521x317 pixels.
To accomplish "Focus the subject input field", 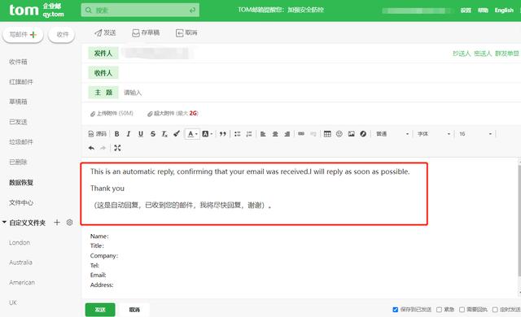I will [x=319, y=93].
